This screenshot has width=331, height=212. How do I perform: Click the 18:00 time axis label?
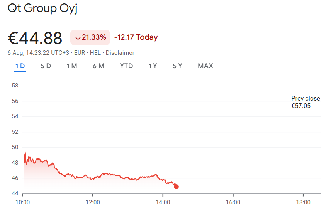(303, 202)
